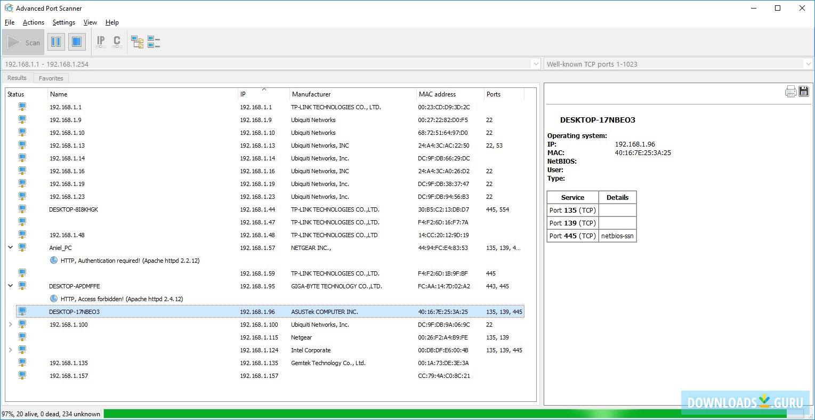Select the DESKTOP-8I8KHGK device row
Image resolution: width=815 pixels, height=420 pixels.
pos(74,209)
